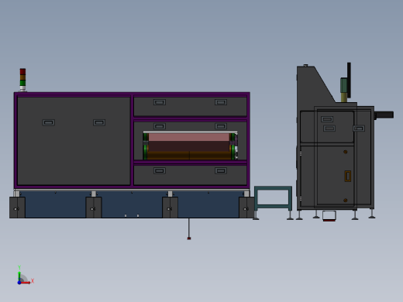Select the orange door latch on right machine
The width and height of the screenshot is (403, 302).
(x=348, y=176)
